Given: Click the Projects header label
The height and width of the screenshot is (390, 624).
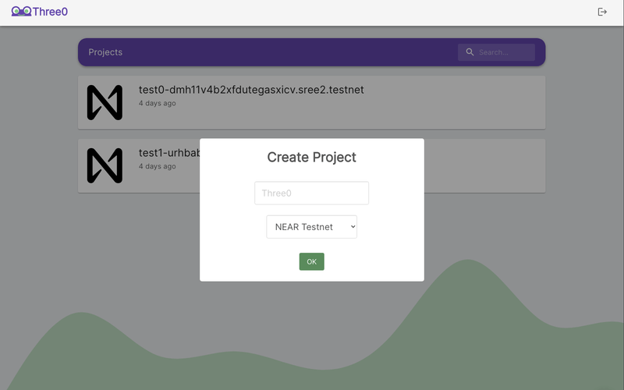Looking at the screenshot, I should (105, 52).
